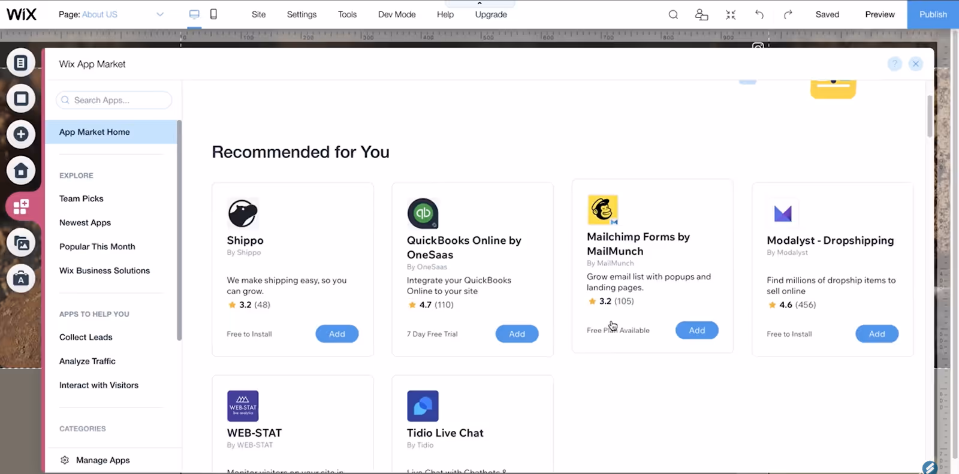Select App Market Home

coord(111,132)
